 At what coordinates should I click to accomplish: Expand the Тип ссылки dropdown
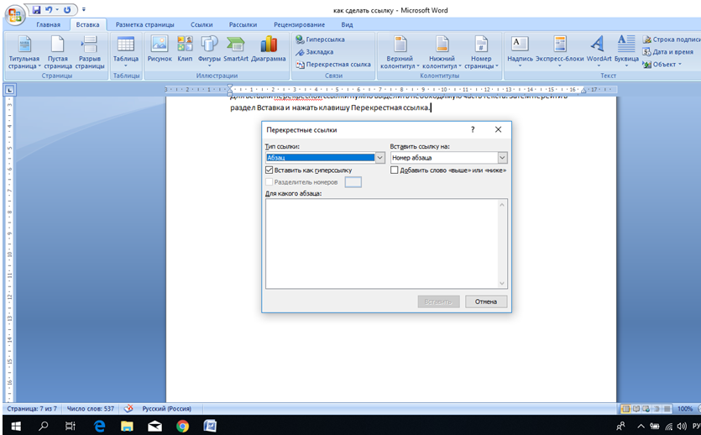379,157
